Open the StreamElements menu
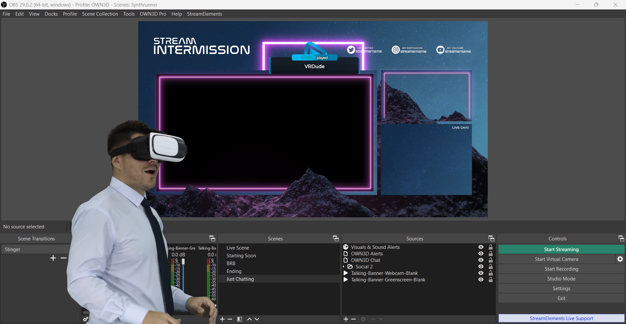 (204, 14)
